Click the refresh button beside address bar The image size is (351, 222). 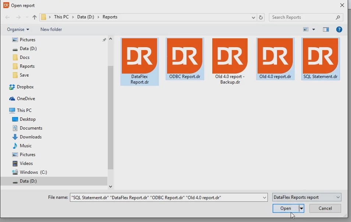point(261,17)
